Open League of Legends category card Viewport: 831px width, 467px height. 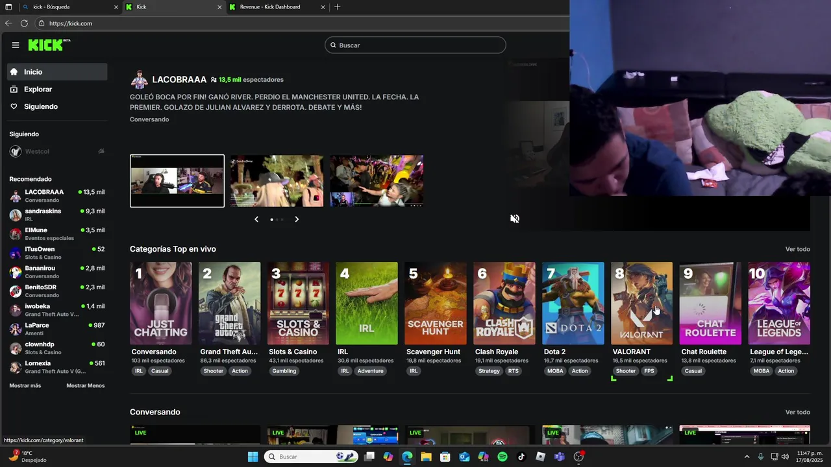pyautogui.click(x=779, y=303)
